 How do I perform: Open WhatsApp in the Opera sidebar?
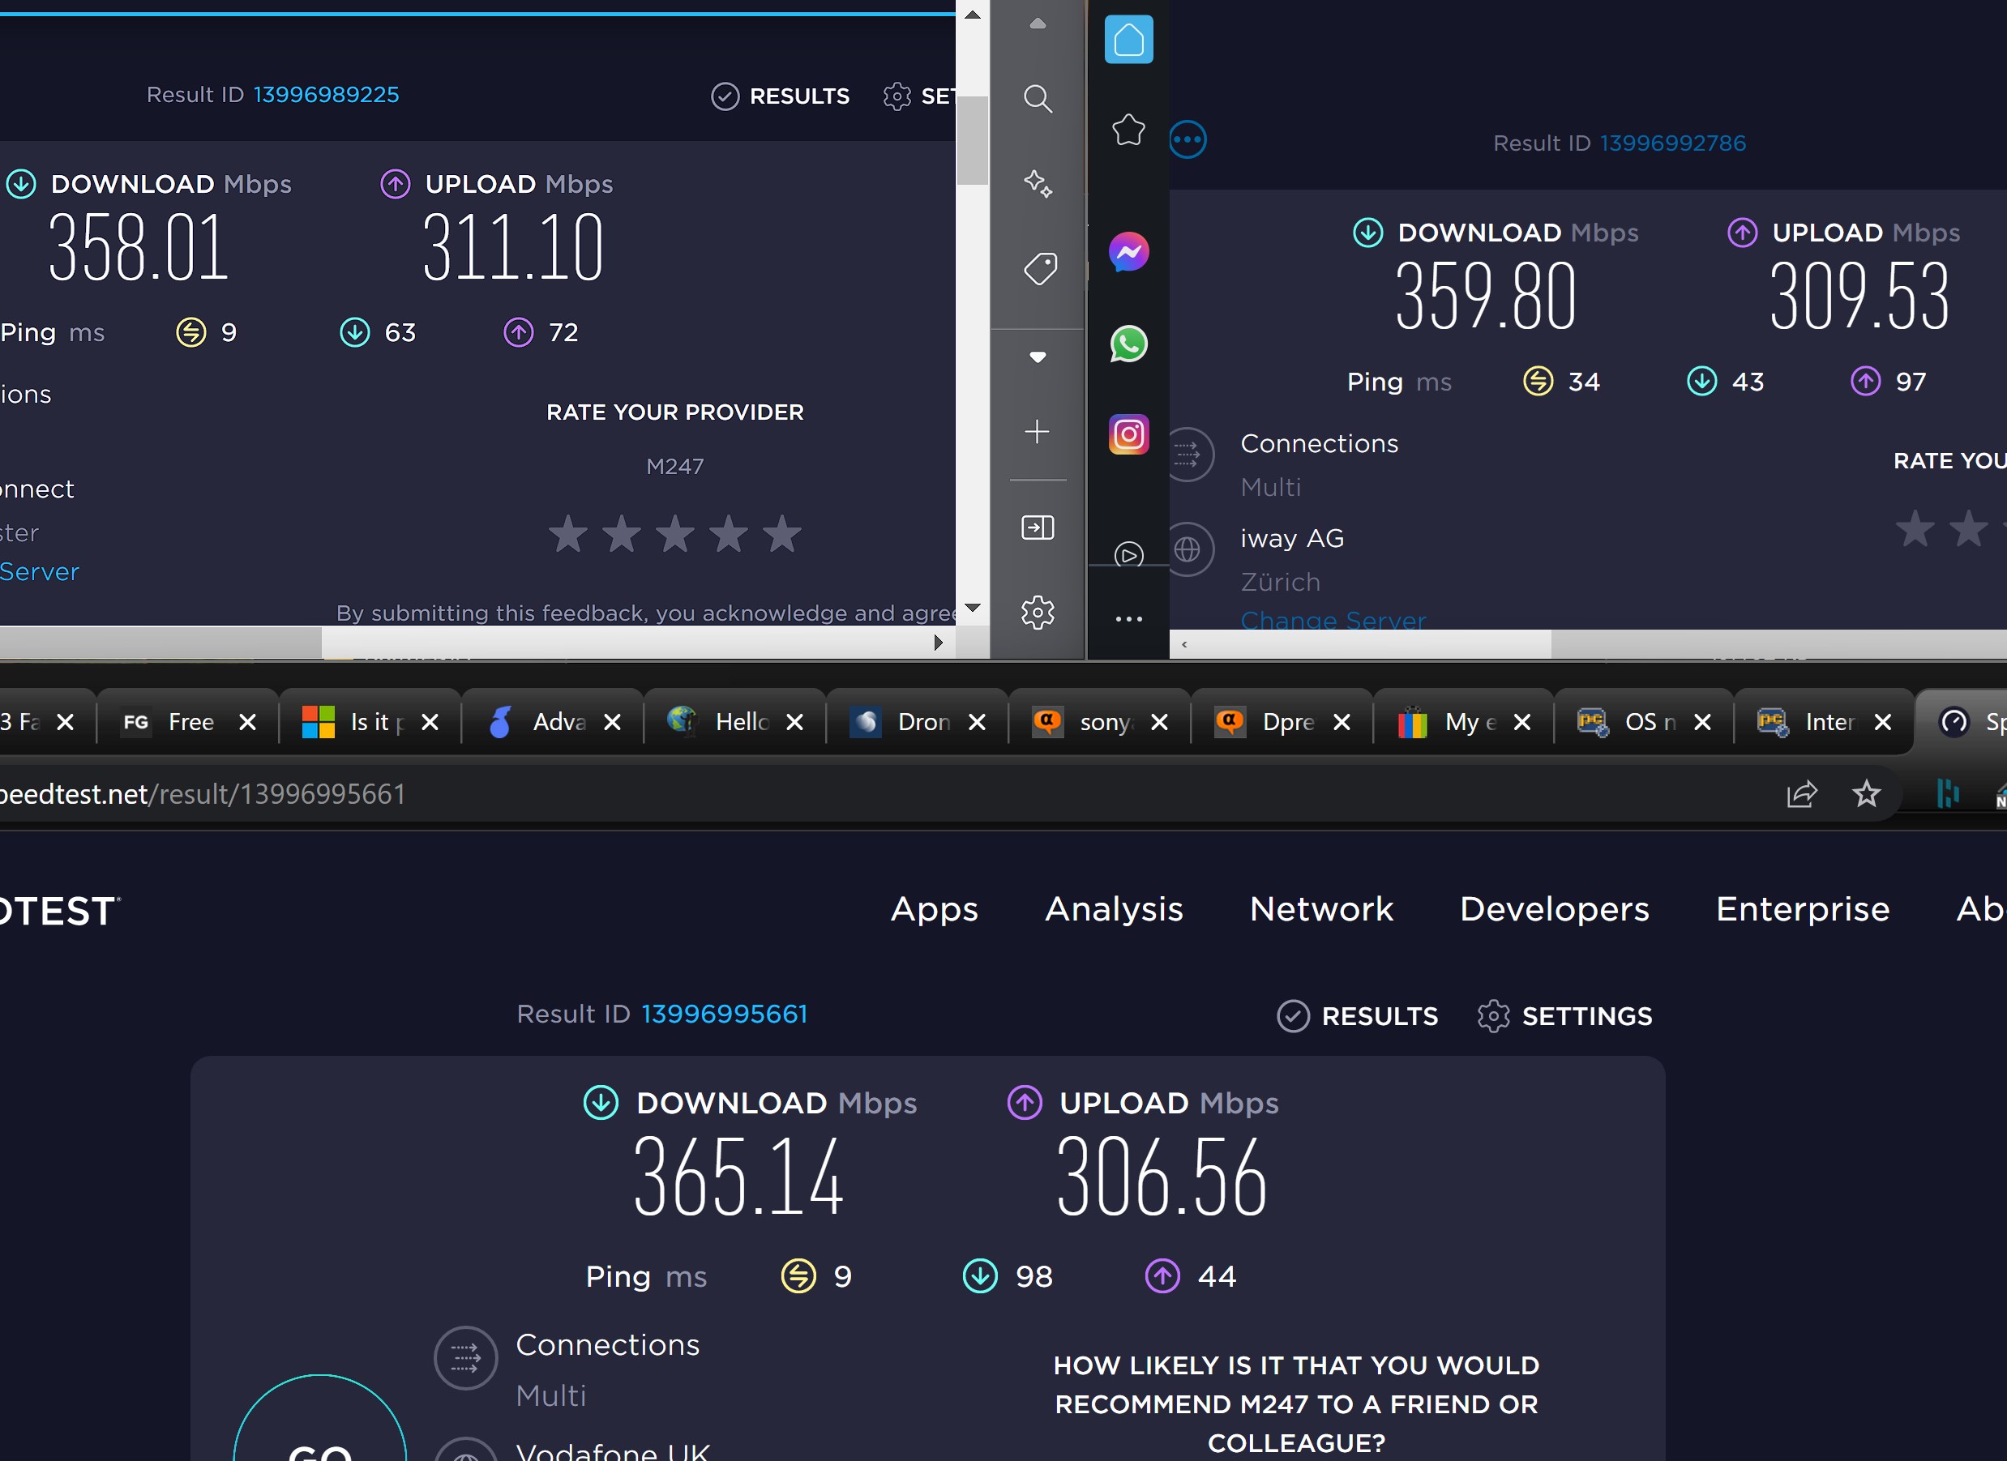tap(1128, 344)
